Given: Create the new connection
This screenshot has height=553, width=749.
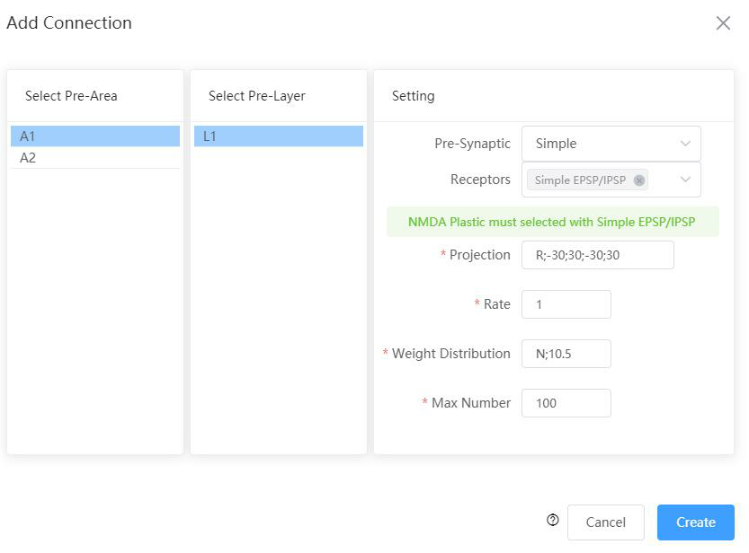Looking at the screenshot, I should (x=696, y=522).
